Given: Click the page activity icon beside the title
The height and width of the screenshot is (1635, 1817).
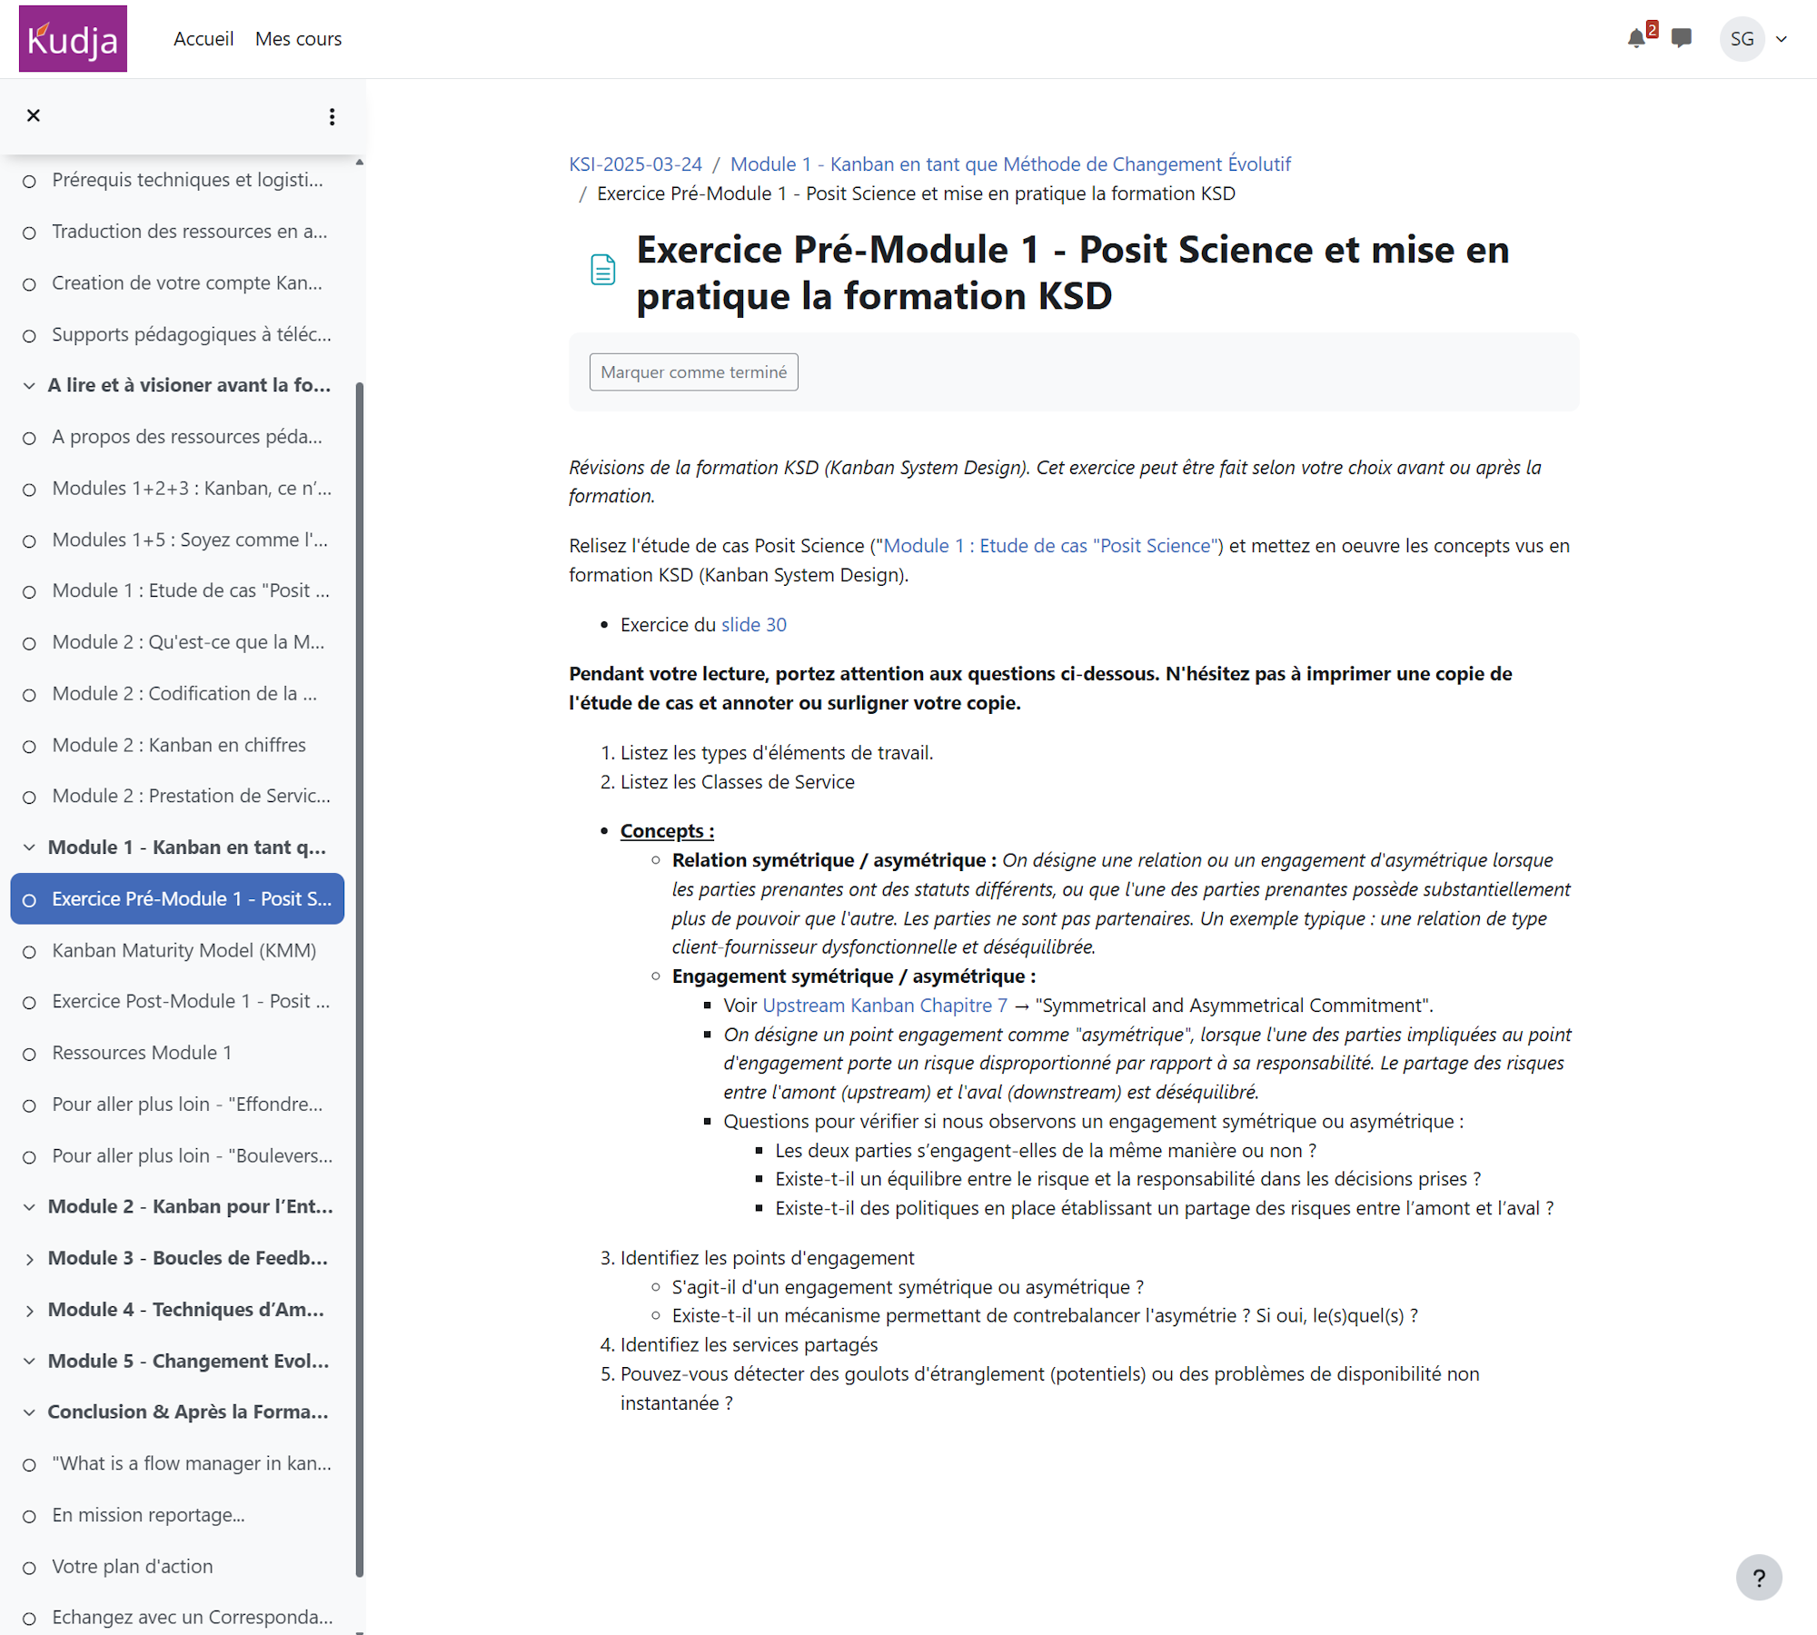Looking at the screenshot, I should click(x=603, y=270).
